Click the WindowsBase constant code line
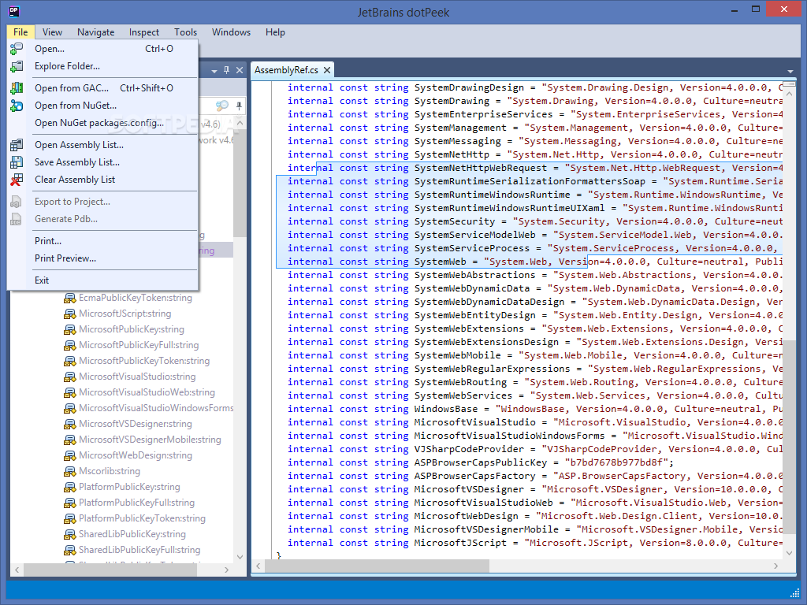This screenshot has height=605, width=807. click(x=535, y=409)
